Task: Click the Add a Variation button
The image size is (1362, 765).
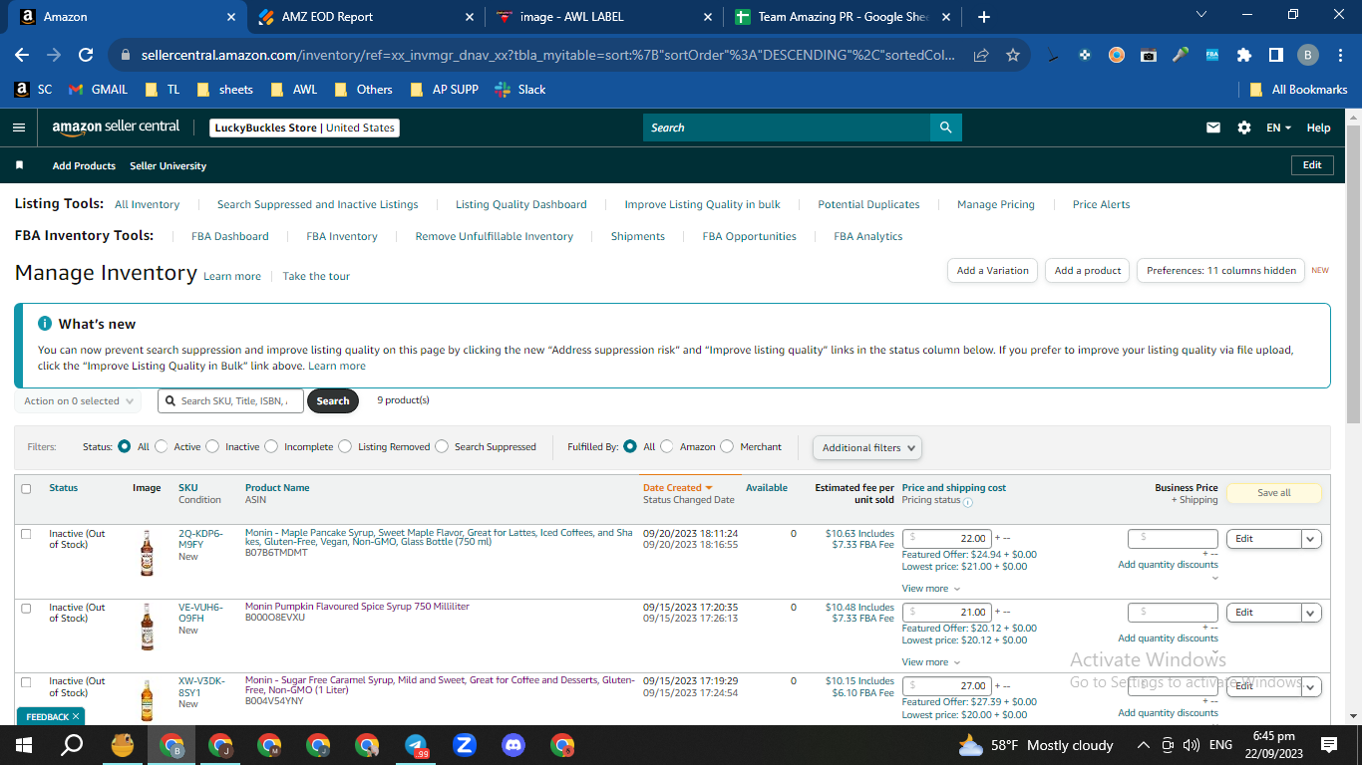Action: pos(992,270)
